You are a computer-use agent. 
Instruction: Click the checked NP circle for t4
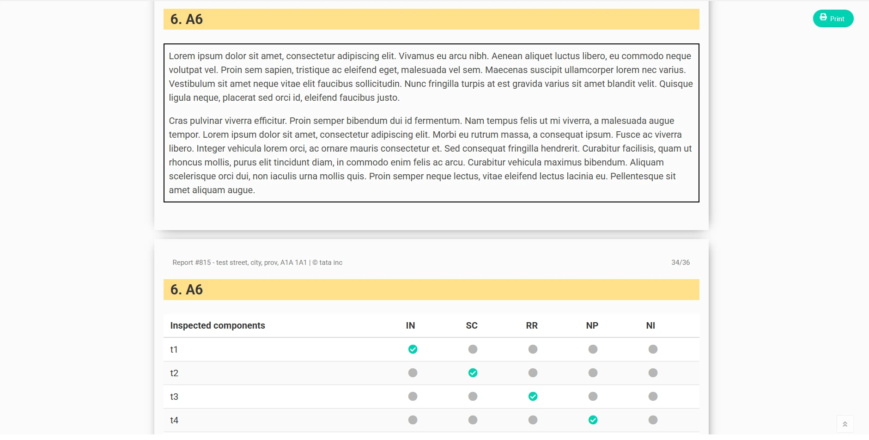[x=593, y=420]
